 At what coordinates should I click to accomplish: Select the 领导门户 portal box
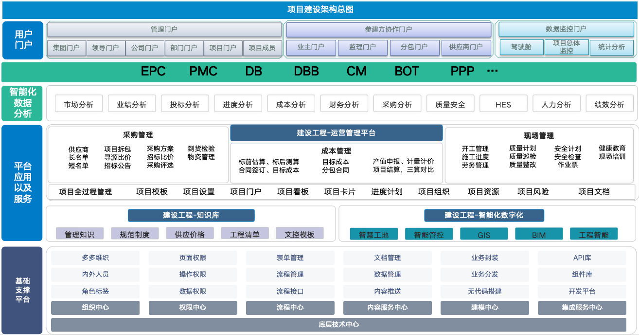[x=106, y=48]
